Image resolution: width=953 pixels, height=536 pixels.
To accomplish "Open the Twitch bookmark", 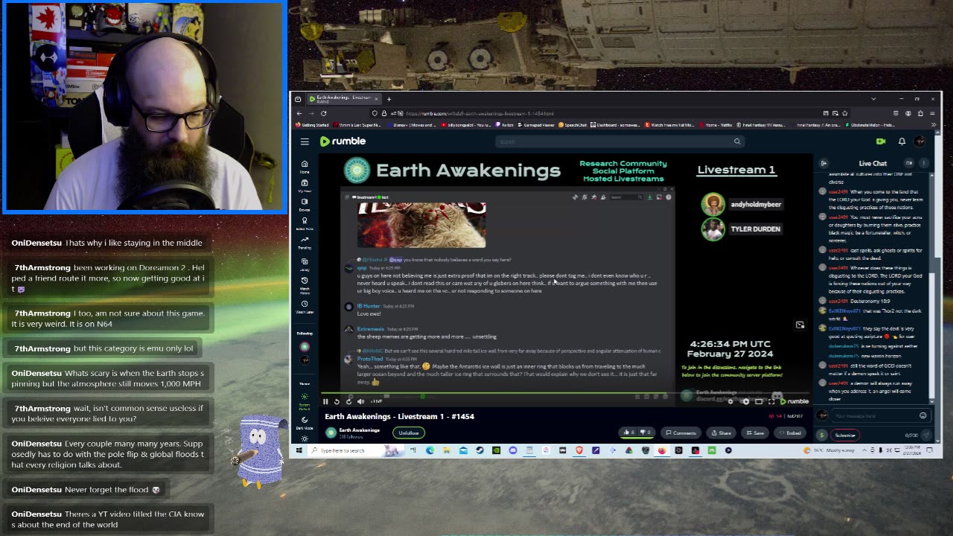I will (504, 125).
